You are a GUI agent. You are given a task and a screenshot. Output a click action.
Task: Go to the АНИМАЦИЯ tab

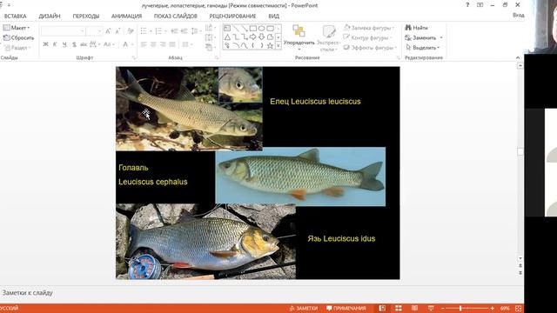(x=126, y=16)
